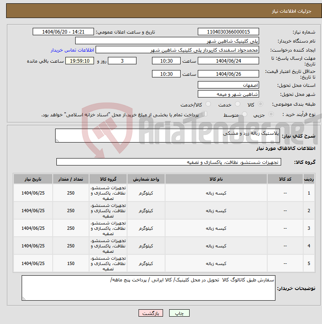
Task: Click the announcement date field 1404/06/20 - 14:21
Action: point(63,32)
